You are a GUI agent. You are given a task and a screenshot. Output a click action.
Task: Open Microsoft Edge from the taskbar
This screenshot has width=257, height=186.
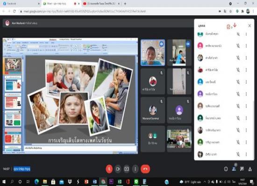[x=36, y=182]
